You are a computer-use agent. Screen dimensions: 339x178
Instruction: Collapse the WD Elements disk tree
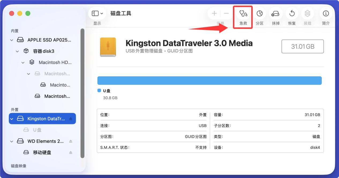pos(12,141)
